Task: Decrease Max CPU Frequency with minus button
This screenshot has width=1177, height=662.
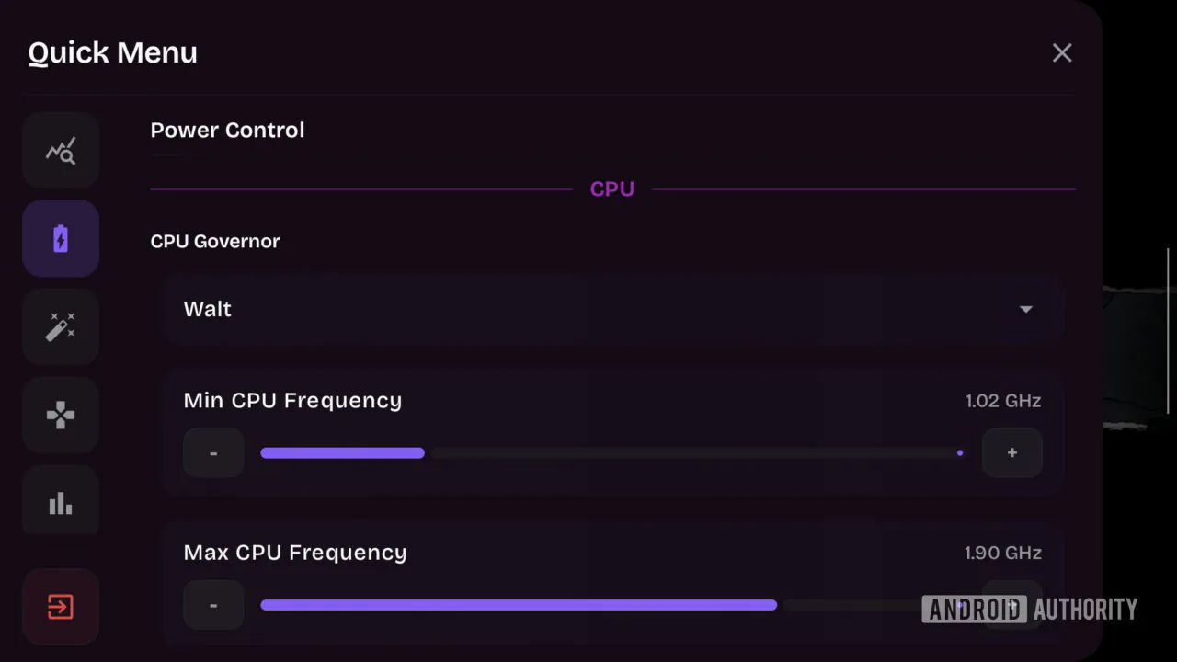Action: [213, 605]
